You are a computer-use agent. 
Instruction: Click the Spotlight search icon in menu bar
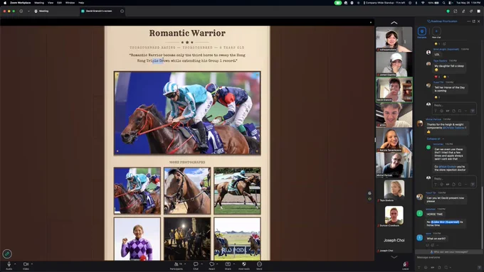click(x=443, y=3)
